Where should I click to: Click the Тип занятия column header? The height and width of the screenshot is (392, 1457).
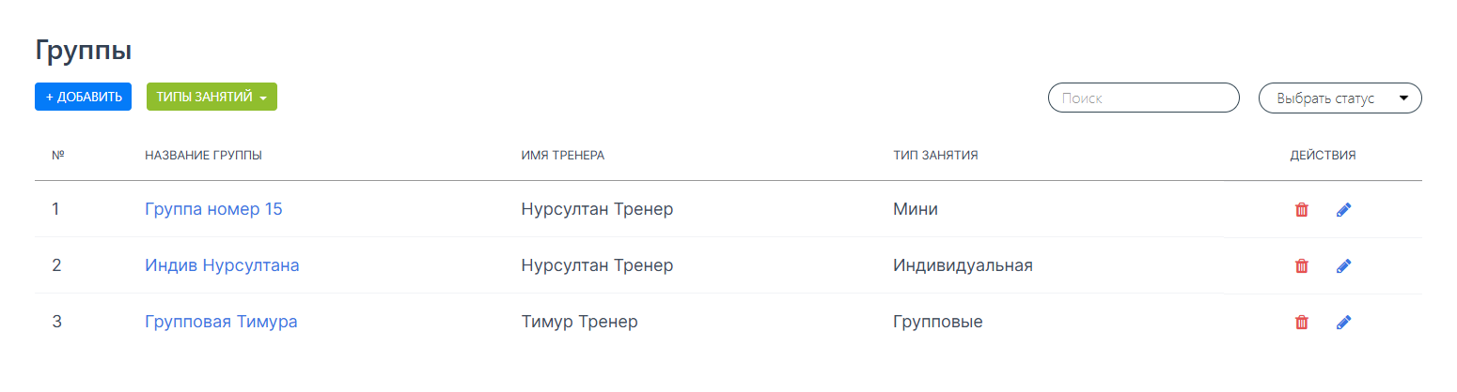(935, 155)
